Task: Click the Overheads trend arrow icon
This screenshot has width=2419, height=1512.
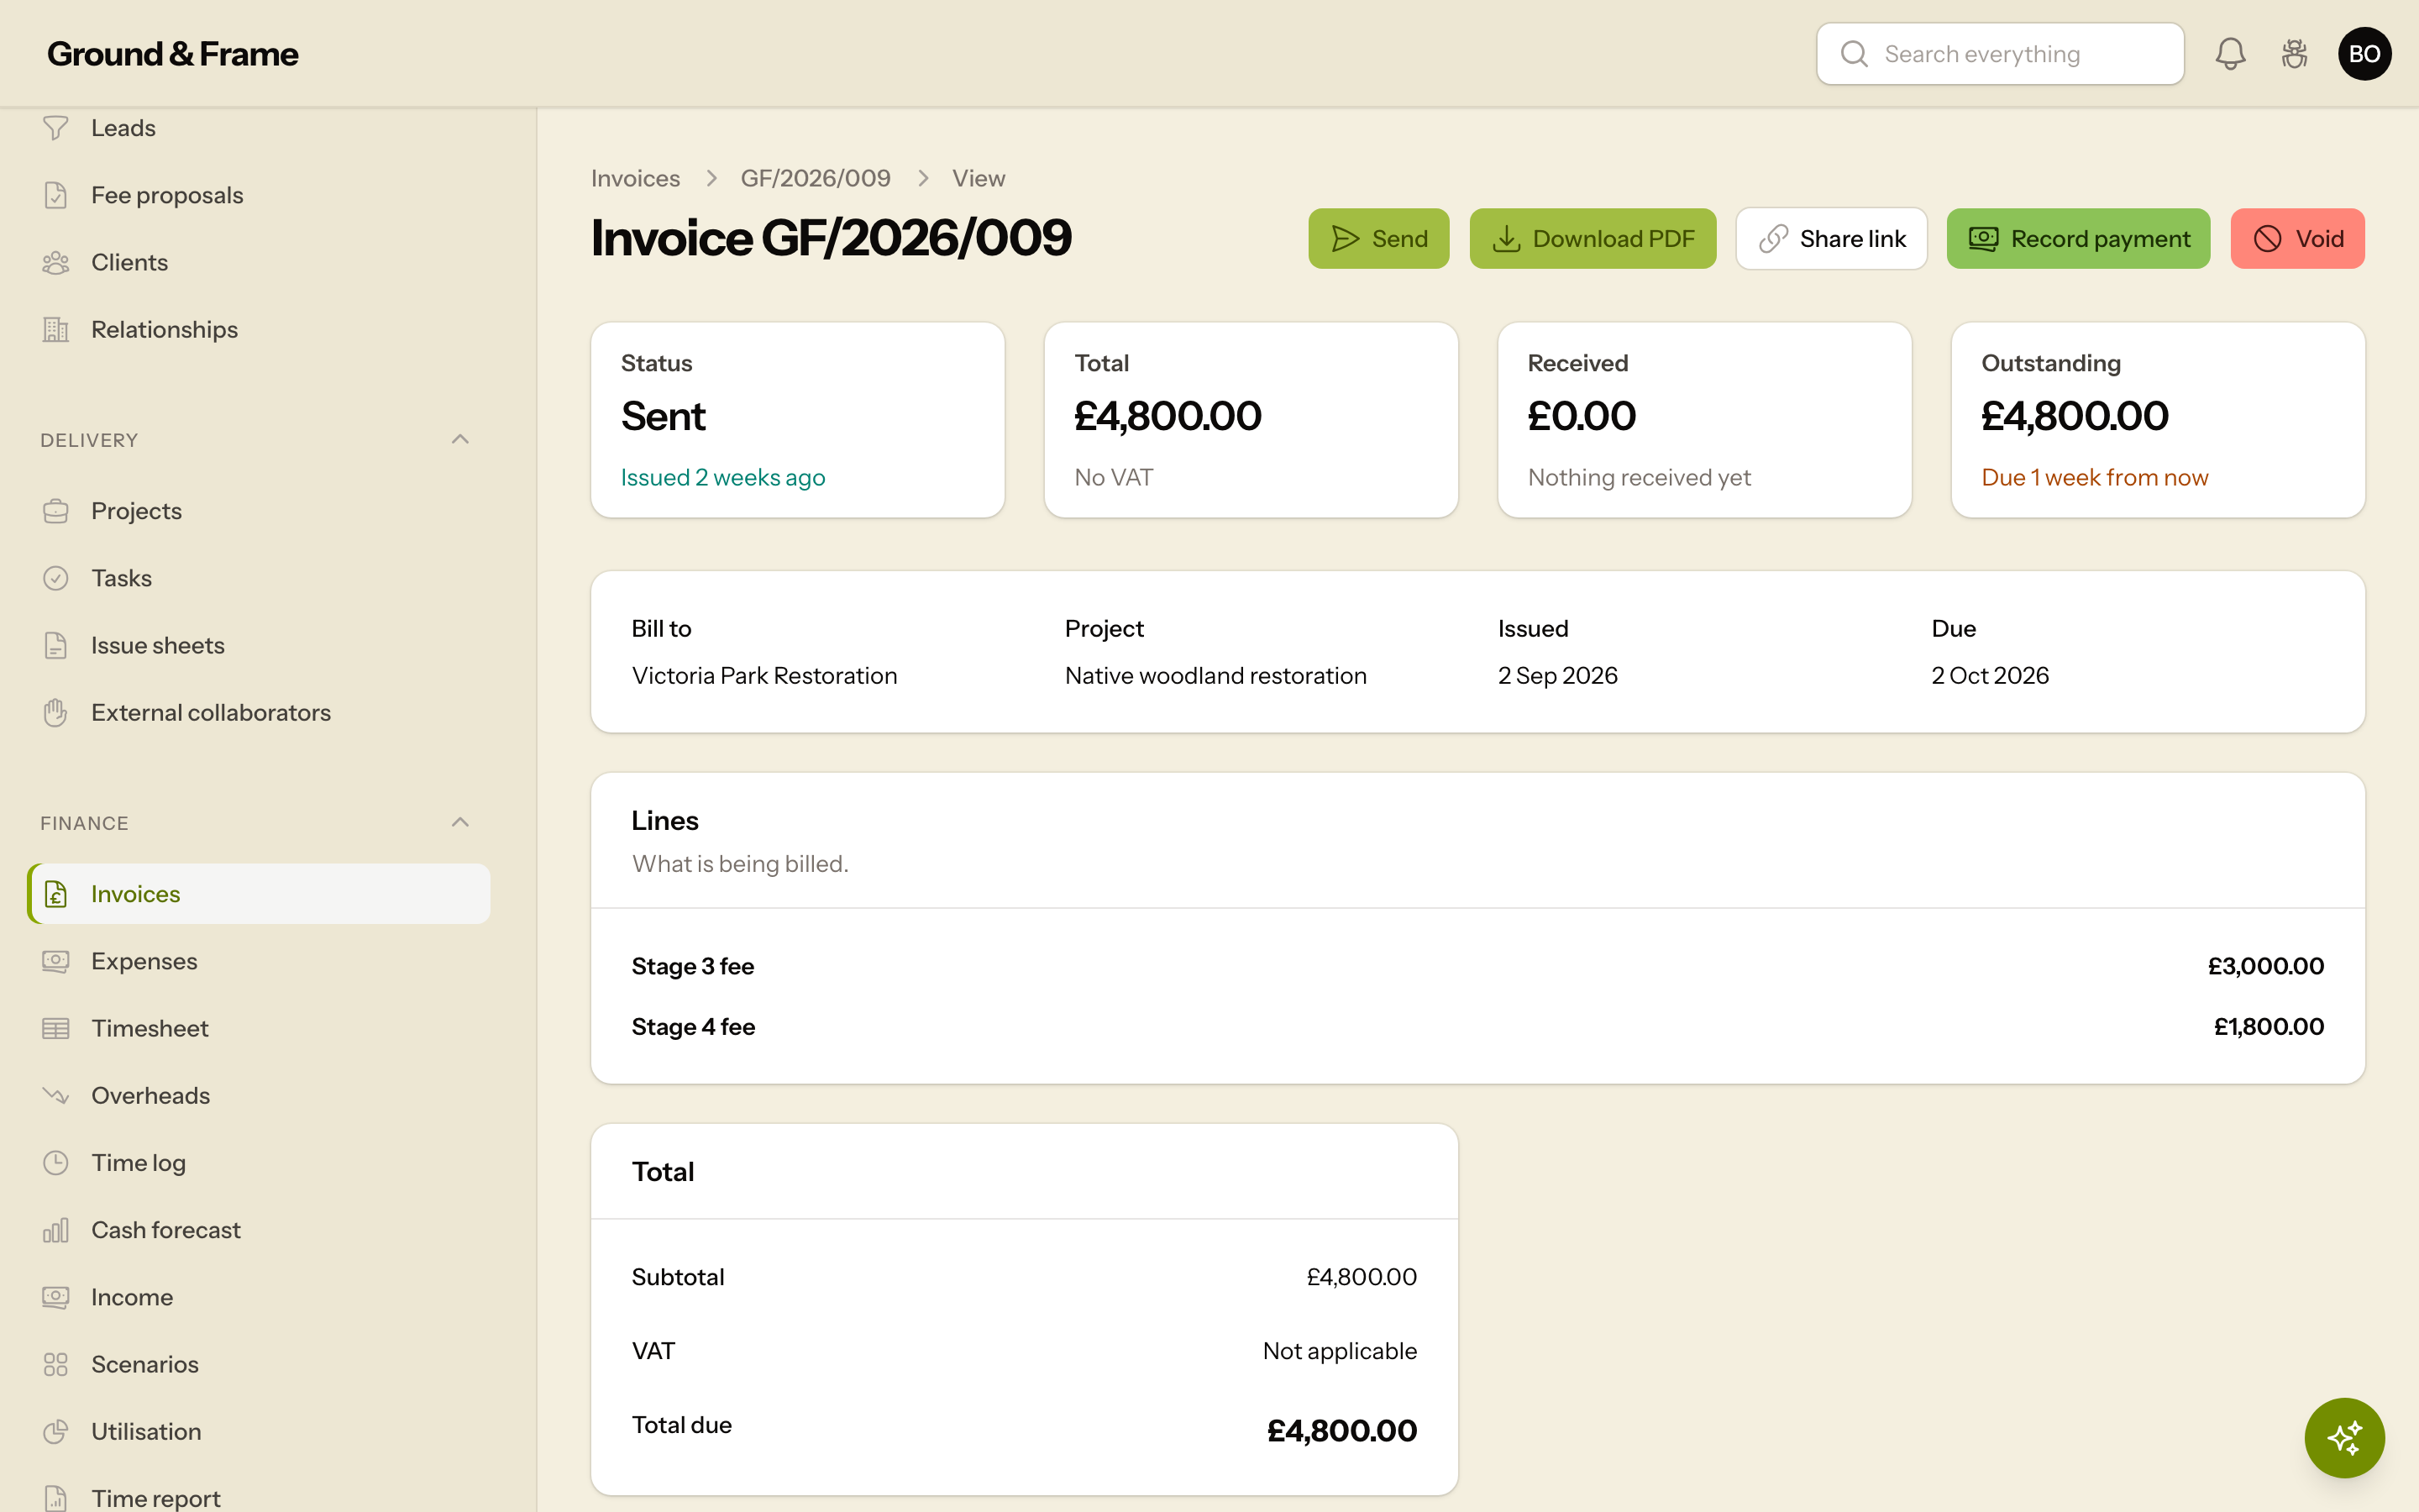Action: coord(56,1095)
